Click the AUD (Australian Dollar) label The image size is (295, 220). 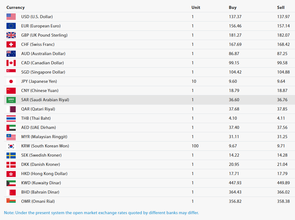coord(43,54)
